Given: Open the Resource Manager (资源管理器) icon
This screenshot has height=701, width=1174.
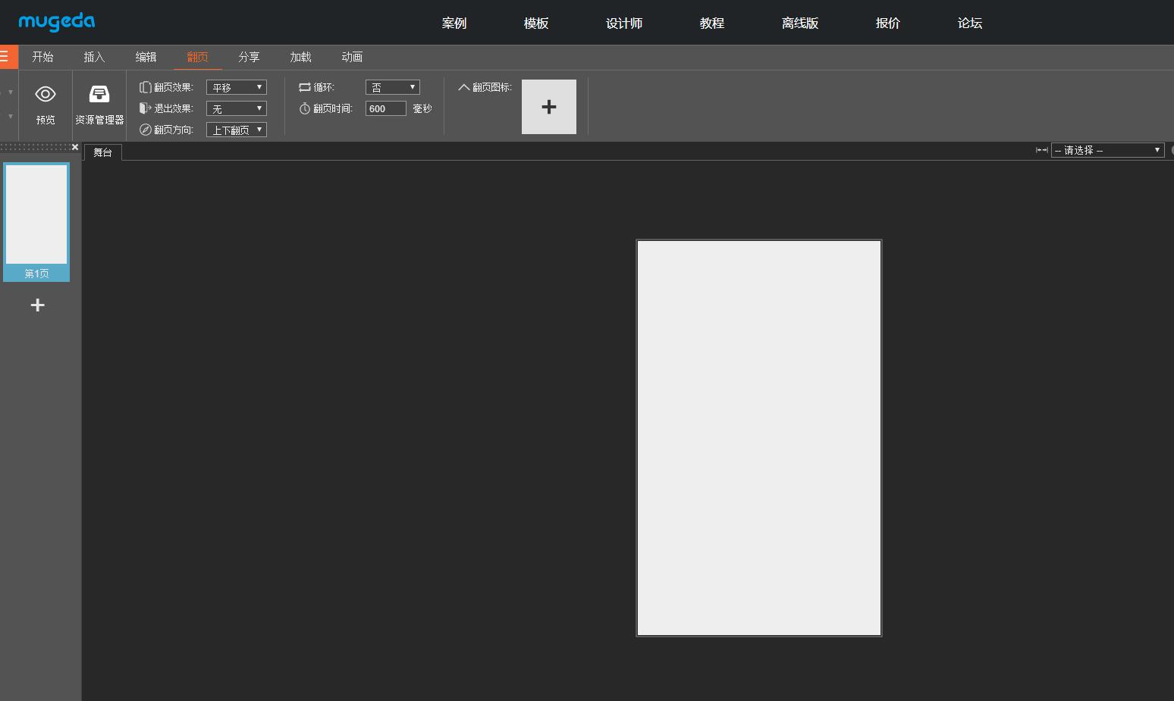Looking at the screenshot, I should (x=99, y=94).
